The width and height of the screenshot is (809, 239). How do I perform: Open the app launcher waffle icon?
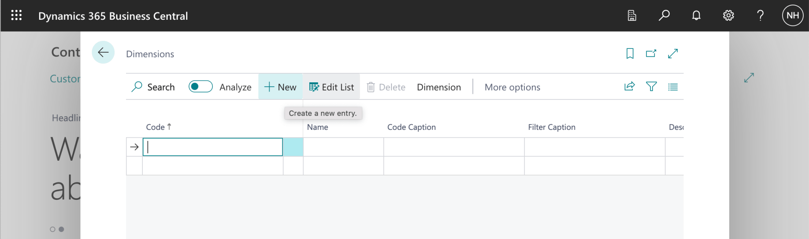point(16,15)
